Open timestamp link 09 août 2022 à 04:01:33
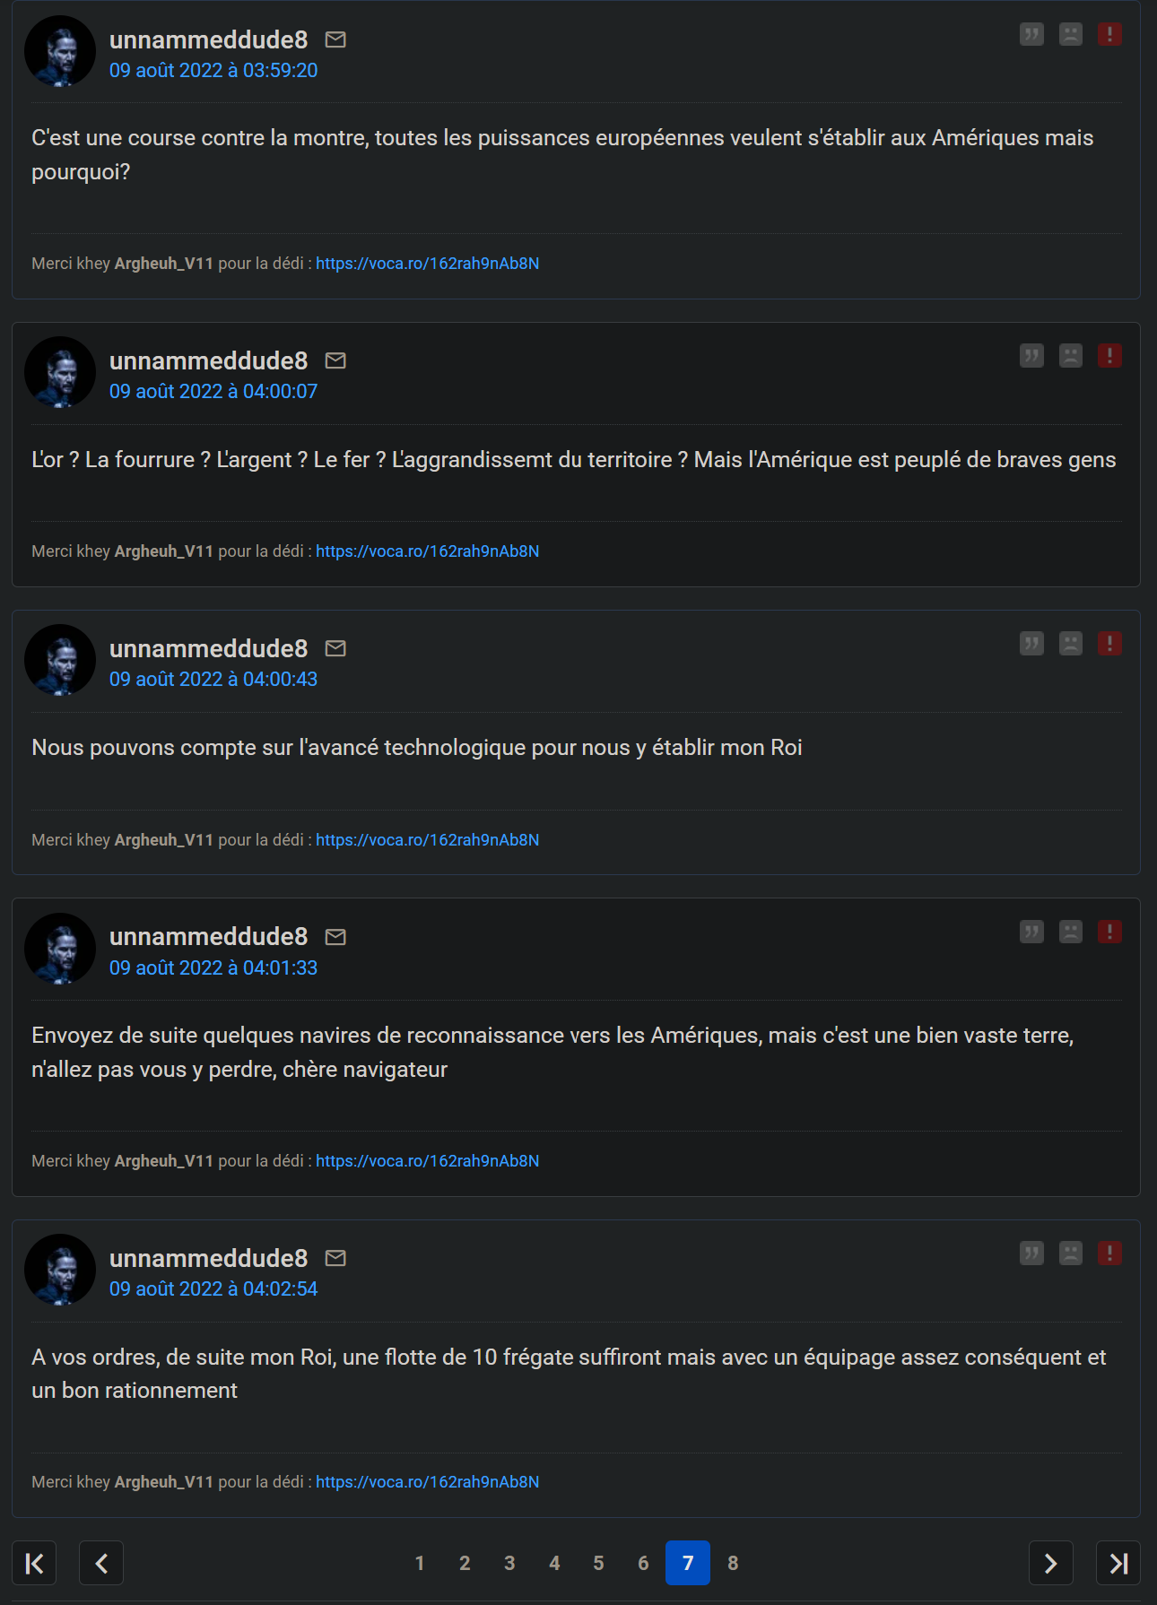 pyautogui.click(x=213, y=967)
